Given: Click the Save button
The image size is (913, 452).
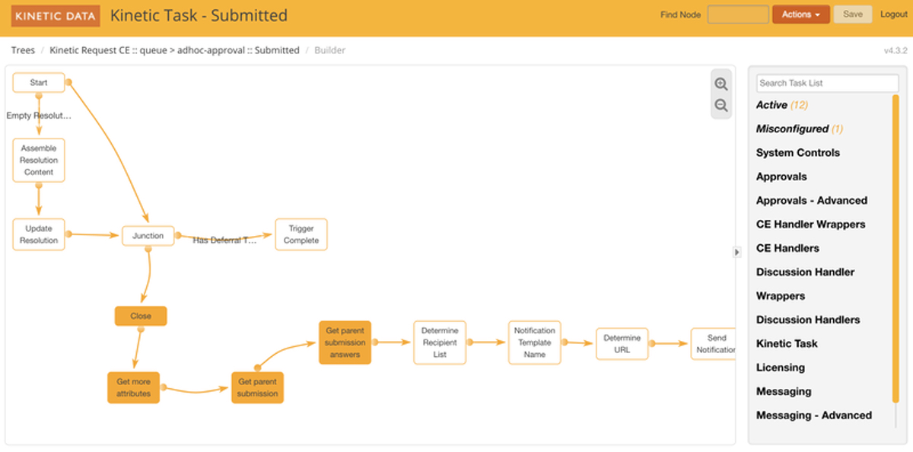Looking at the screenshot, I should [853, 14].
